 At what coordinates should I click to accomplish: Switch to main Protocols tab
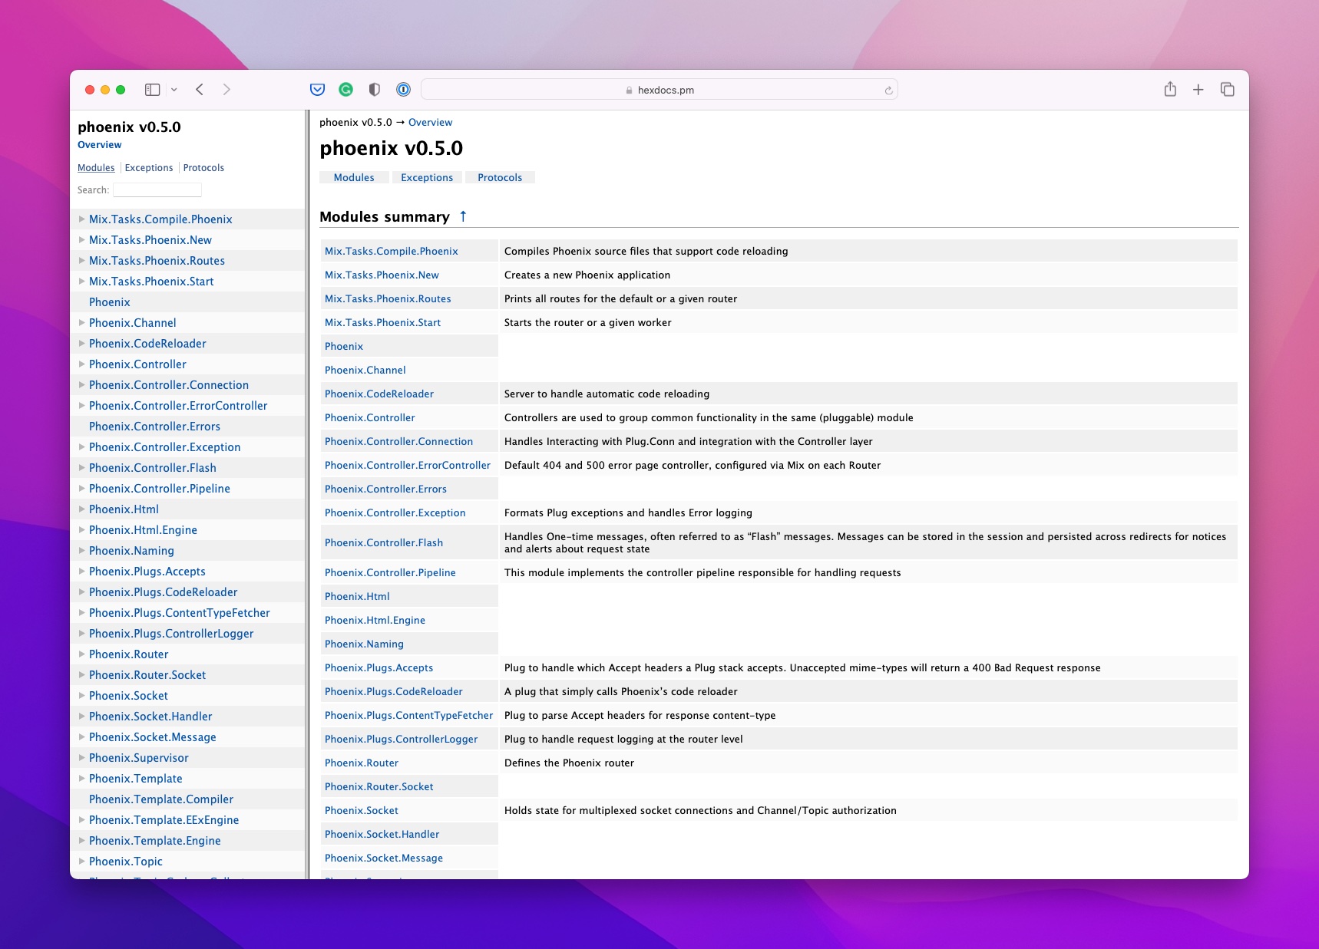pos(500,178)
